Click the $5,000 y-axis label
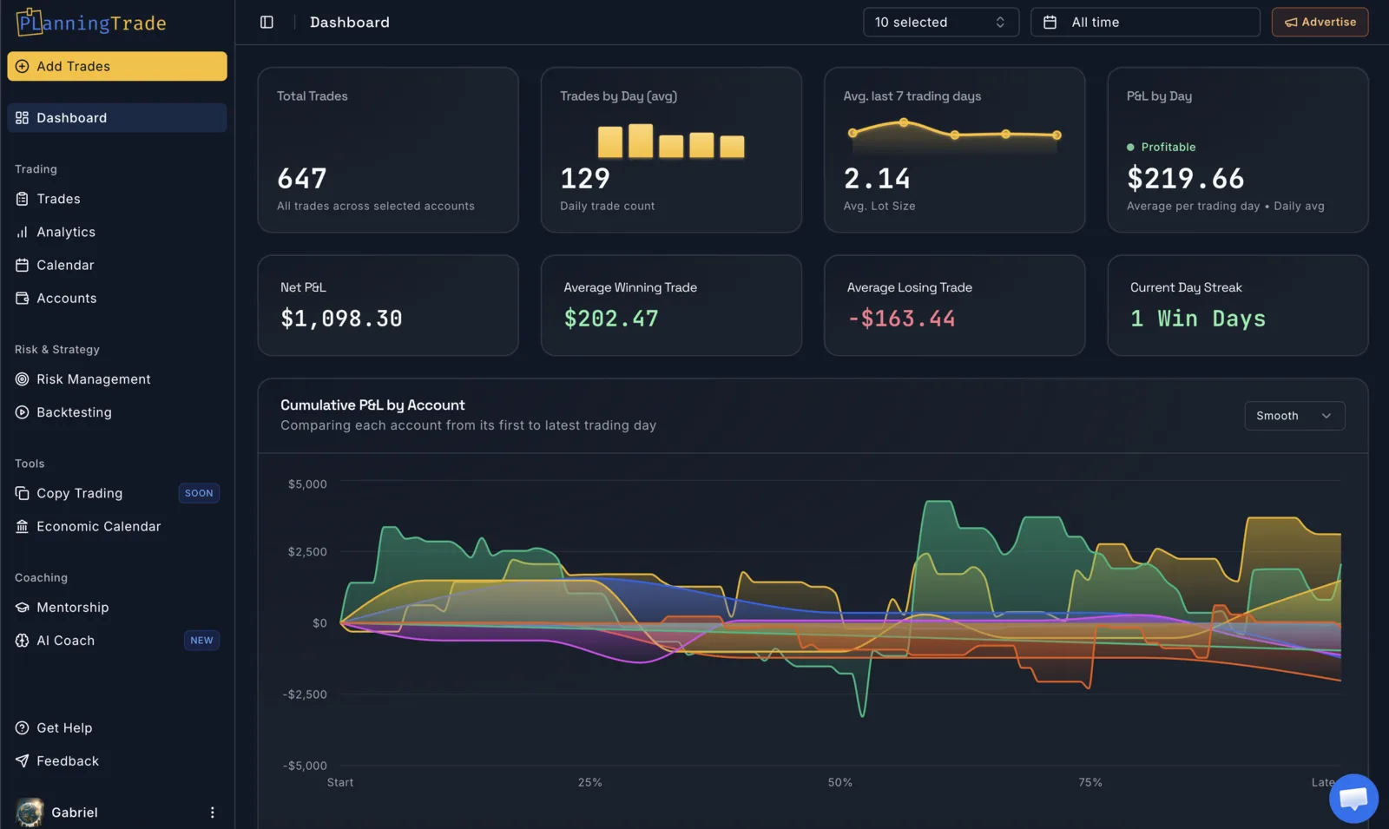Viewport: 1389px width, 829px height. [307, 484]
